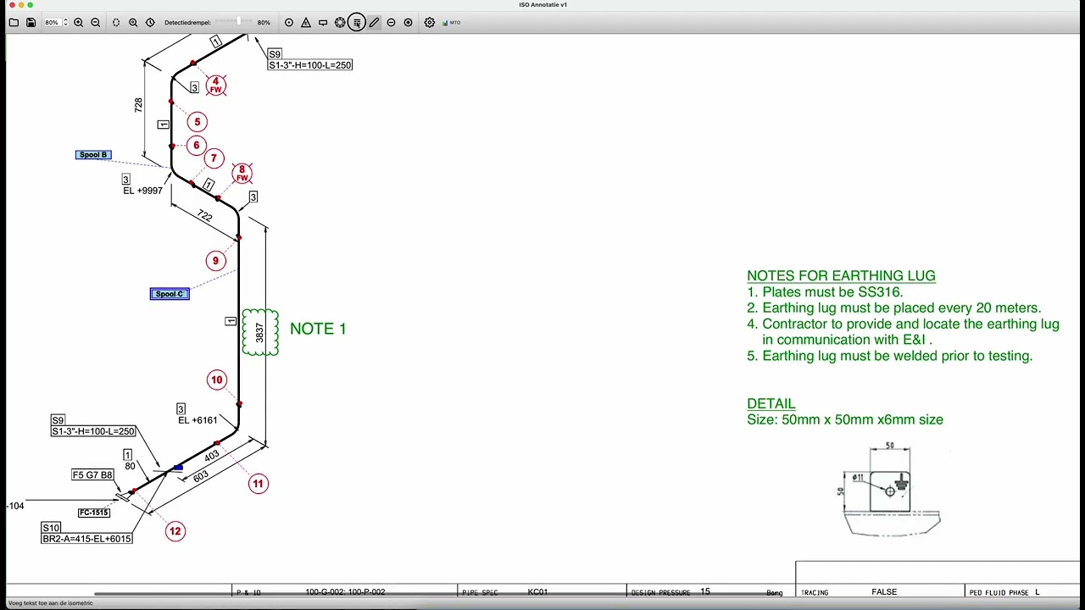Click weld balloon number 10
1085x610 pixels.
[x=217, y=380]
